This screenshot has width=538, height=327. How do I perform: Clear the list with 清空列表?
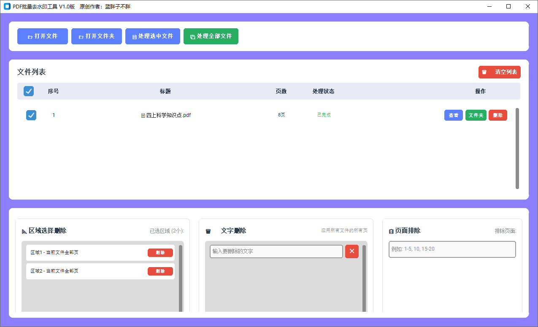499,72
